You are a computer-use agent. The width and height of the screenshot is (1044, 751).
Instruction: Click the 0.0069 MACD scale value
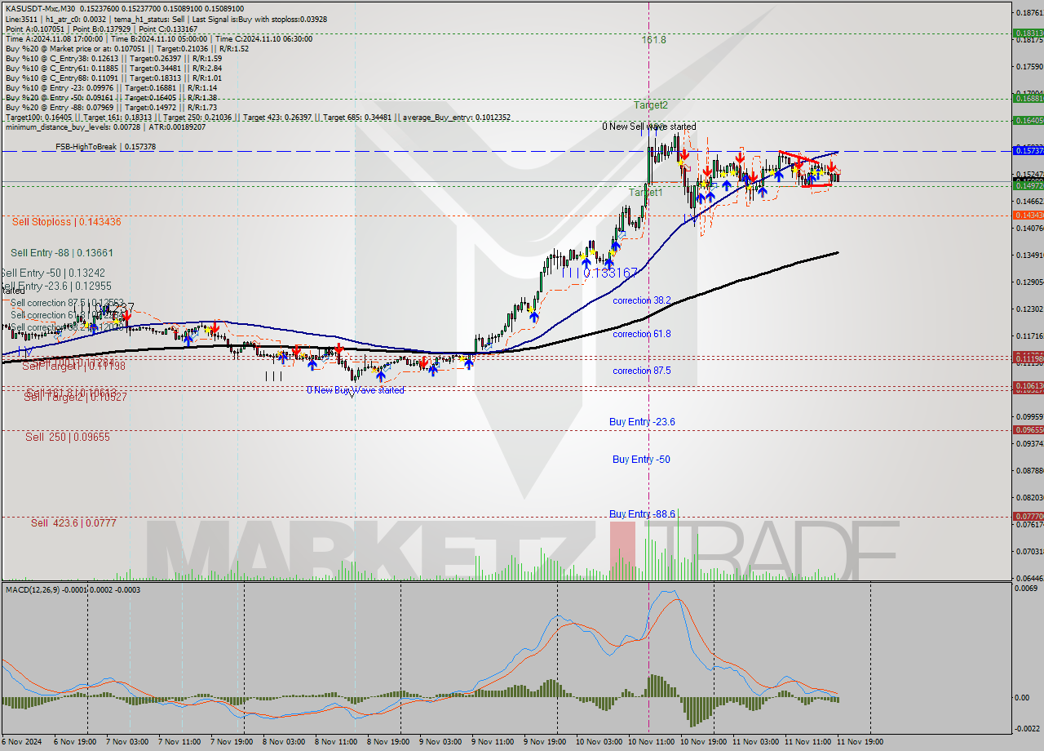[1026, 589]
